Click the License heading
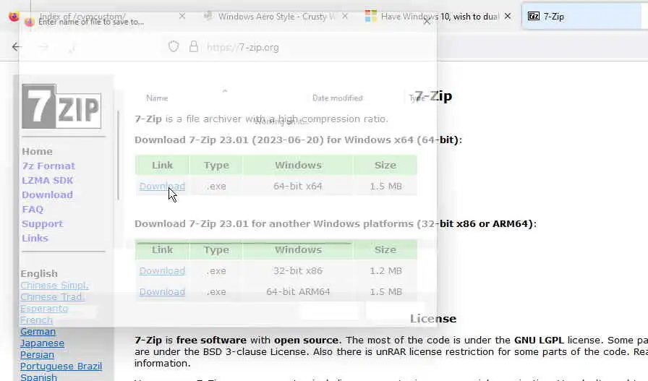 [433, 319]
